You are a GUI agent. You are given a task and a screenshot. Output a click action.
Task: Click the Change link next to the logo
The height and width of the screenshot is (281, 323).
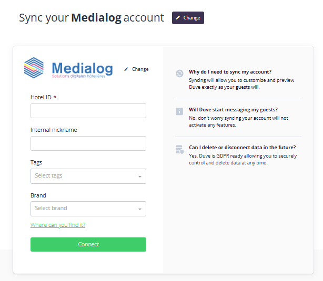[140, 69]
